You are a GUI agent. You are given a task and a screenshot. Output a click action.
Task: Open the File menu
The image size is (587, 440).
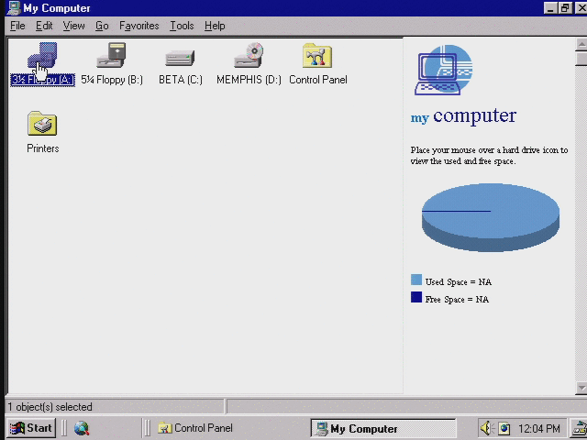(x=17, y=26)
